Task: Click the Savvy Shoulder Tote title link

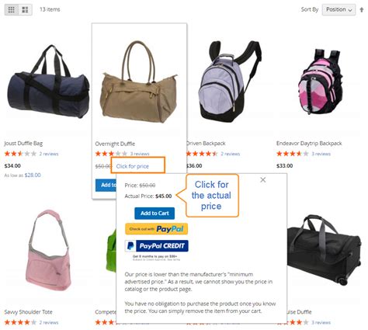Action: (x=29, y=312)
